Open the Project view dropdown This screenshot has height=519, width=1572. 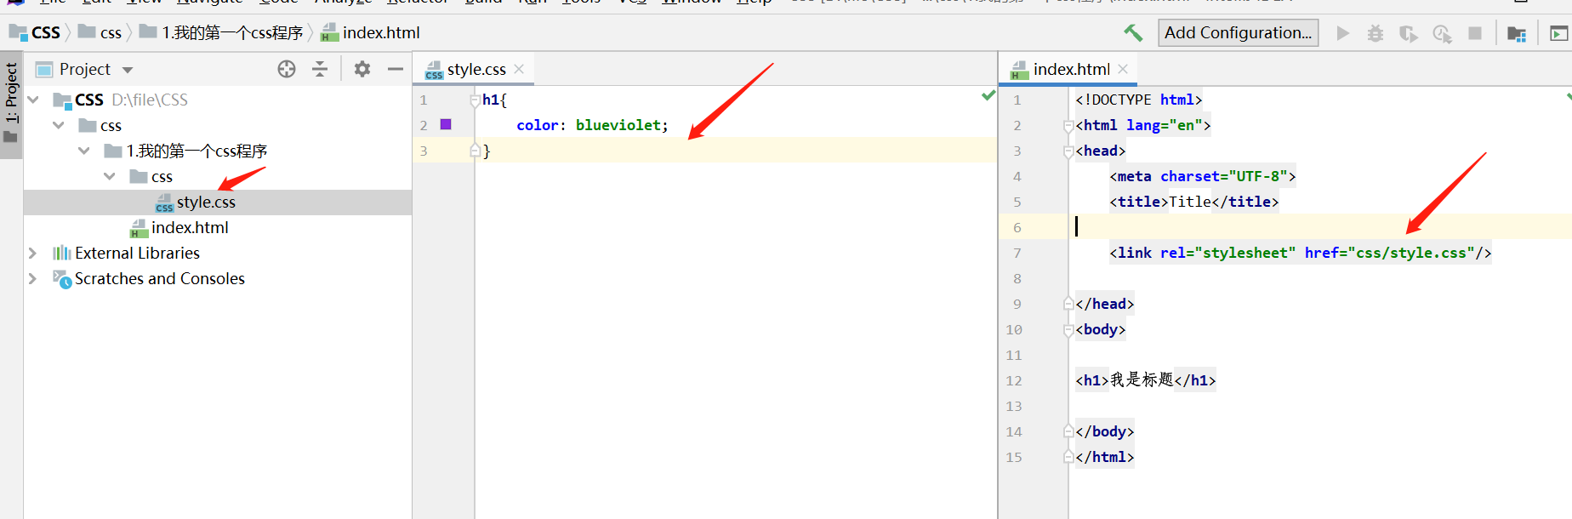tap(128, 70)
